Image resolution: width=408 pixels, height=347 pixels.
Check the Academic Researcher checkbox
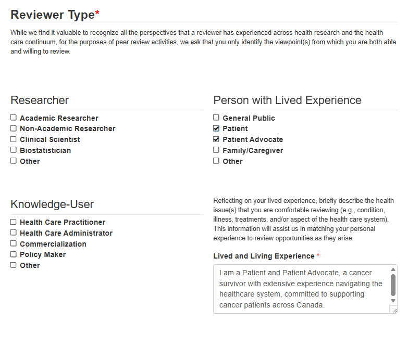[14, 118]
